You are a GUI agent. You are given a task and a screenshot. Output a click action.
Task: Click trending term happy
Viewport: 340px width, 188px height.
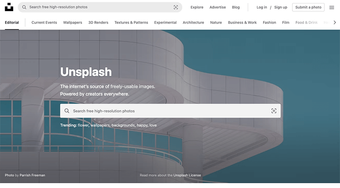point(142,125)
